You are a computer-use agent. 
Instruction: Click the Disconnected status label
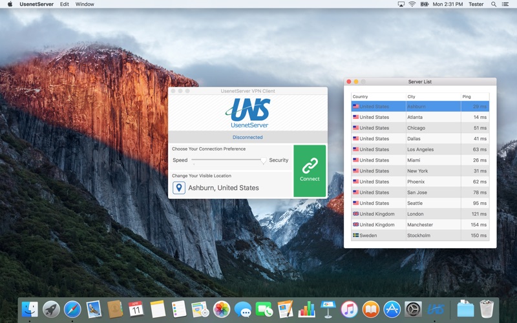coord(248,137)
